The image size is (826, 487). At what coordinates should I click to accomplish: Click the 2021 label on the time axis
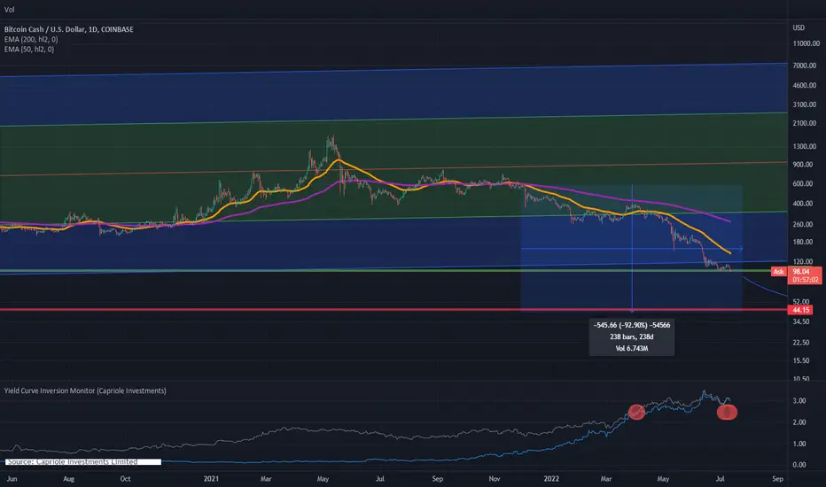coord(211,479)
